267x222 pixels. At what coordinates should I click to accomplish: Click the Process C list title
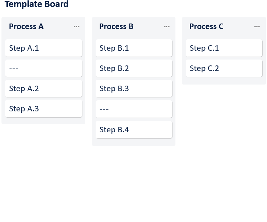pos(206,26)
